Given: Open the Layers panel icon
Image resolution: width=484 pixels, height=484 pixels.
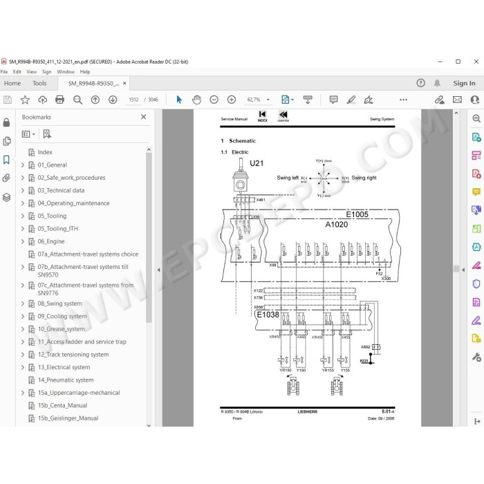Looking at the screenshot, I should point(6,197).
